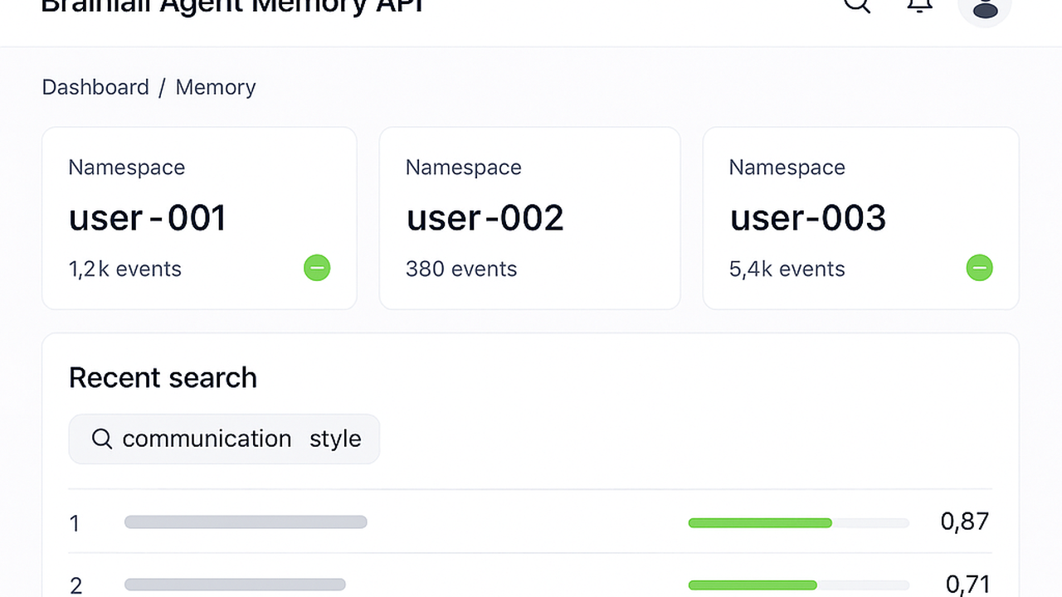Click the green status icon on user-001
The height and width of the screenshot is (597, 1062).
point(317,268)
